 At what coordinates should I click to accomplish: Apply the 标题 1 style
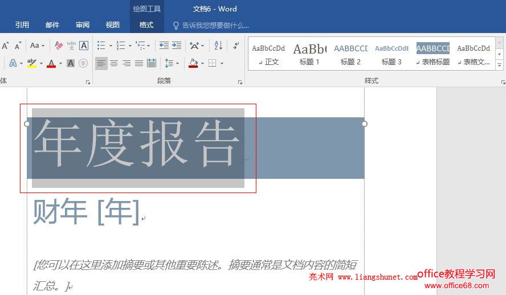309,54
